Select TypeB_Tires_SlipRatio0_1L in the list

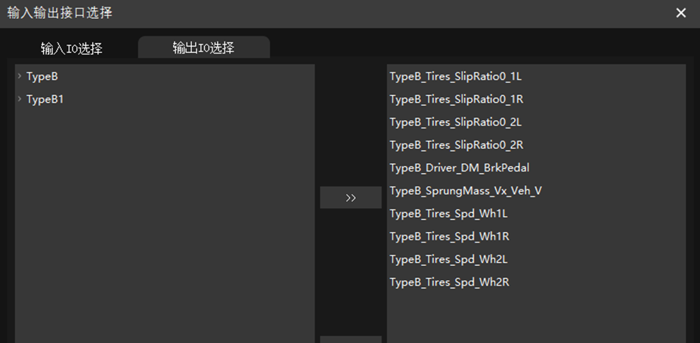[455, 76]
